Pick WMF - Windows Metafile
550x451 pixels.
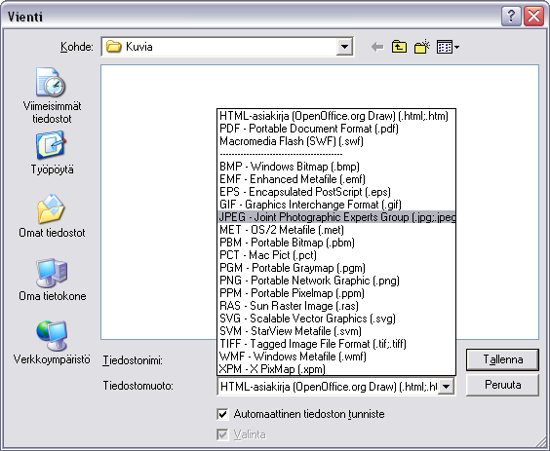[336, 357]
